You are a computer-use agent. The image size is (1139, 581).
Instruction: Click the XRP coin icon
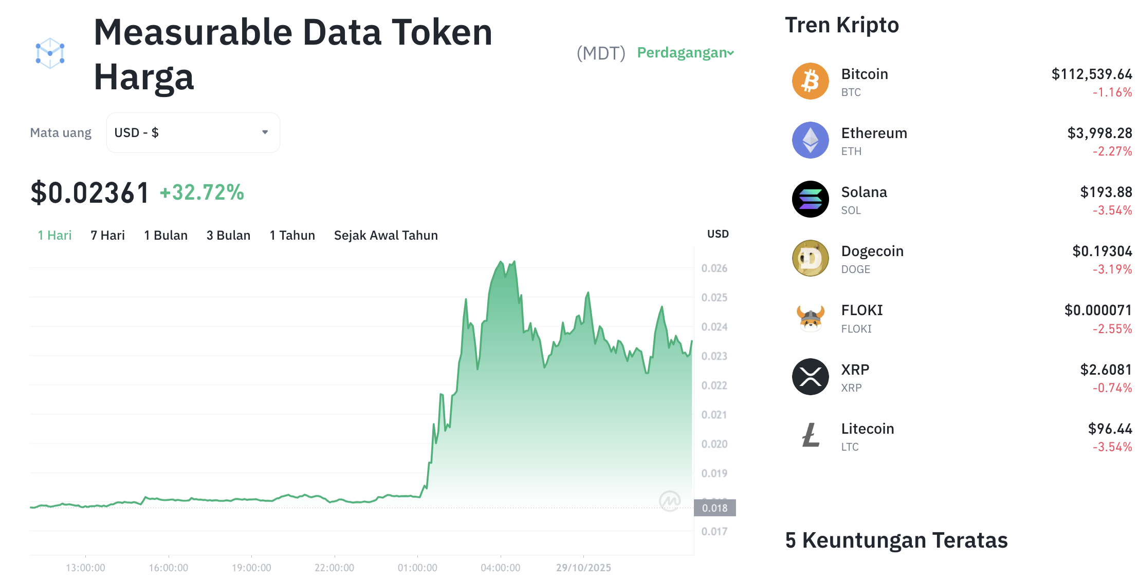(810, 377)
